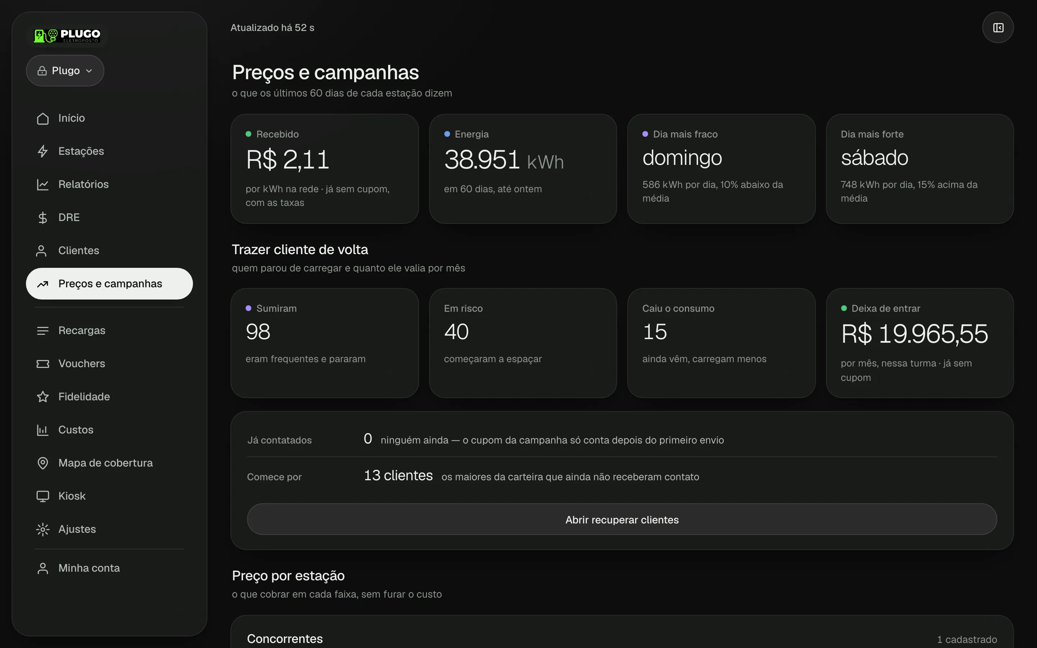Click the house icon next to Início

point(42,118)
